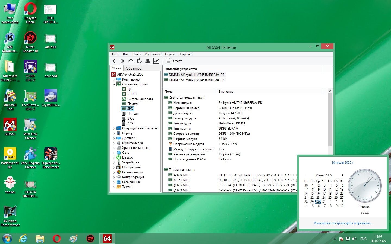Click the Поле column header

190,92
